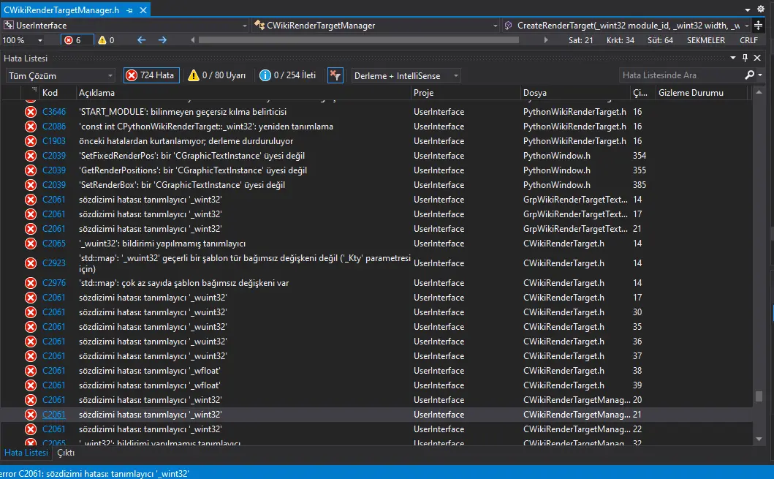Navigate backward with the left arrow
This screenshot has width=774, height=479.
142,40
